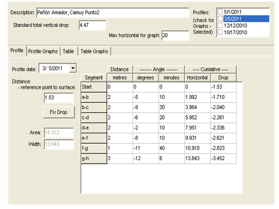The height and width of the screenshot is (209, 279).
Task: Click the Standard total vertical drop field
Action: tap(92, 25)
